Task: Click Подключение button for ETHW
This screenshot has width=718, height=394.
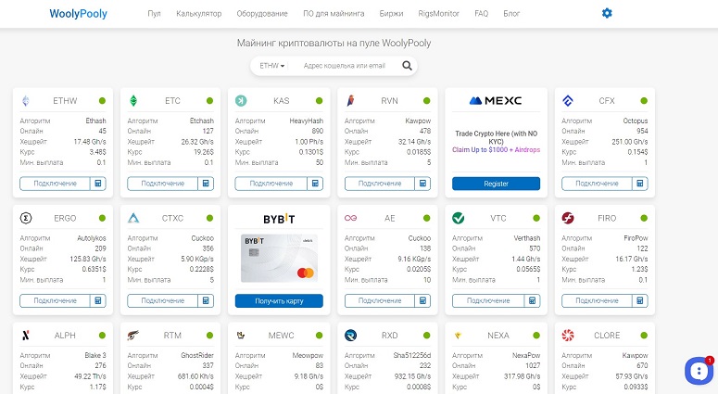Action: pyautogui.click(x=55, y=184)
